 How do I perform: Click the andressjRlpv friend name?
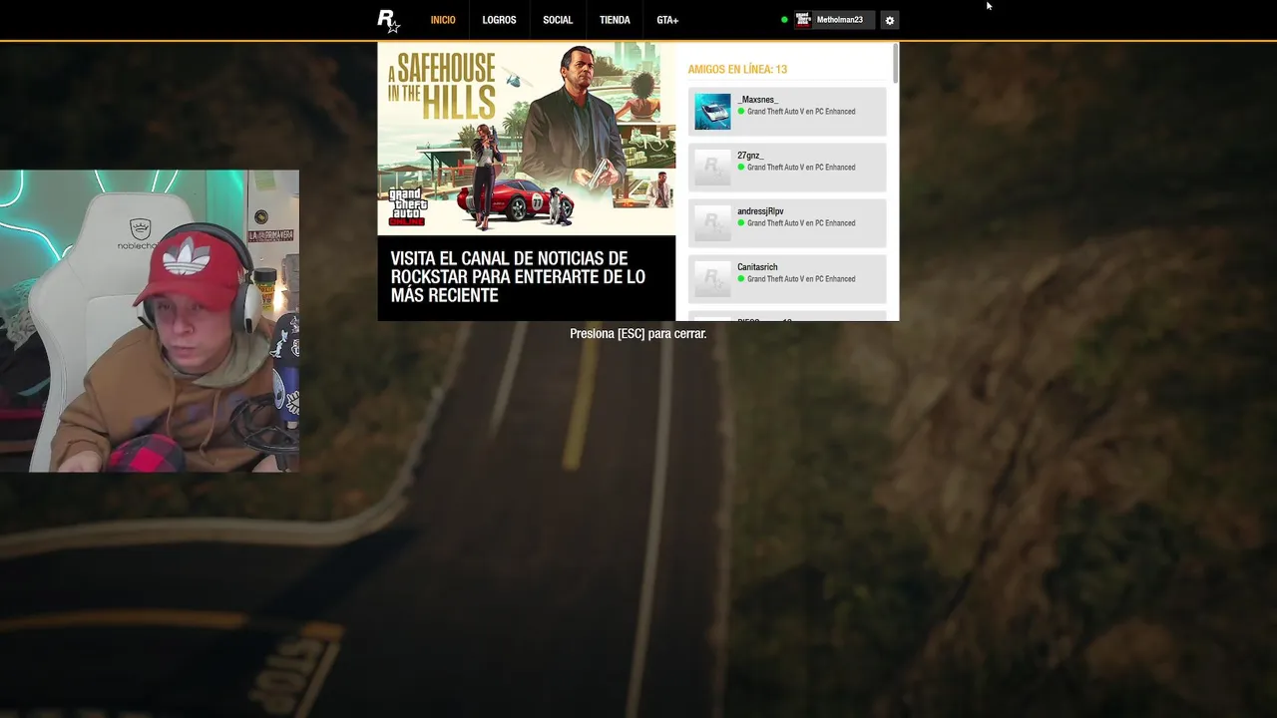[760, 211]
